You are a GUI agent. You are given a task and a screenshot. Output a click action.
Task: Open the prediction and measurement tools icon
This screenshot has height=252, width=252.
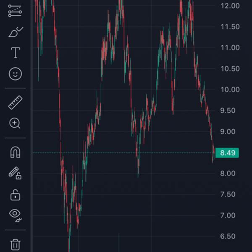point(15,11)
